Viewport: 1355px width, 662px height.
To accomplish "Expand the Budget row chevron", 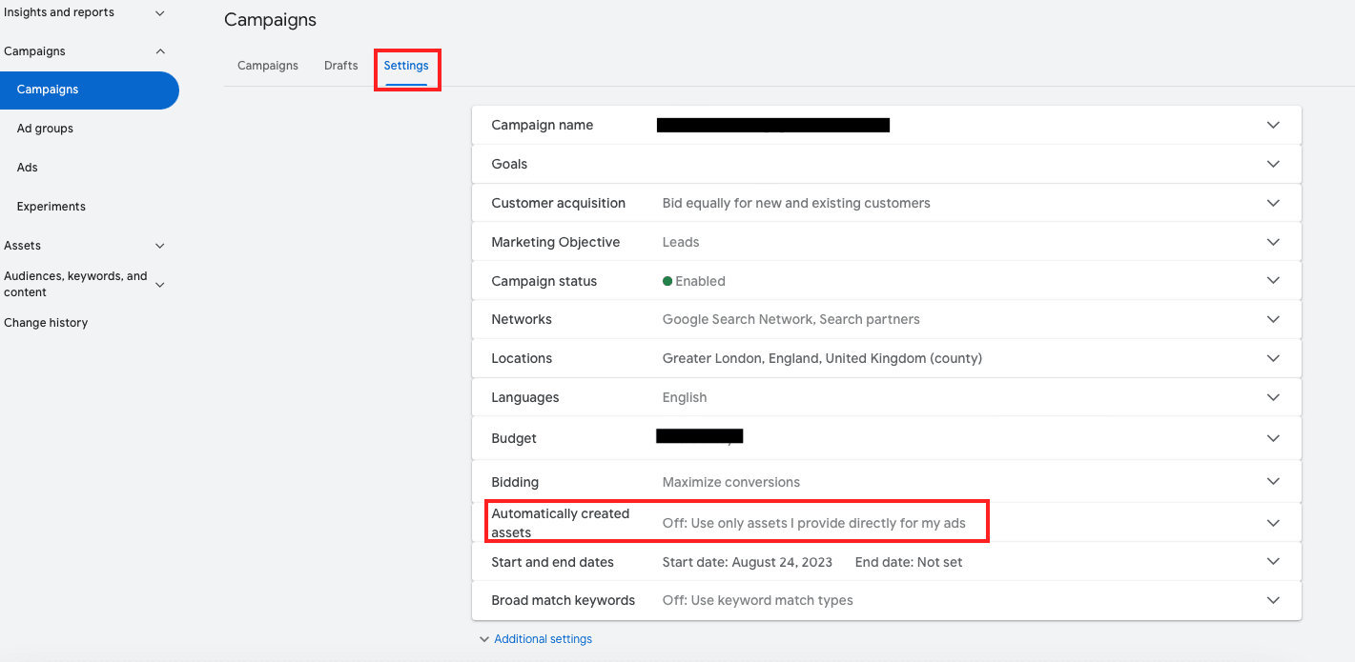I will (1272, 438).
